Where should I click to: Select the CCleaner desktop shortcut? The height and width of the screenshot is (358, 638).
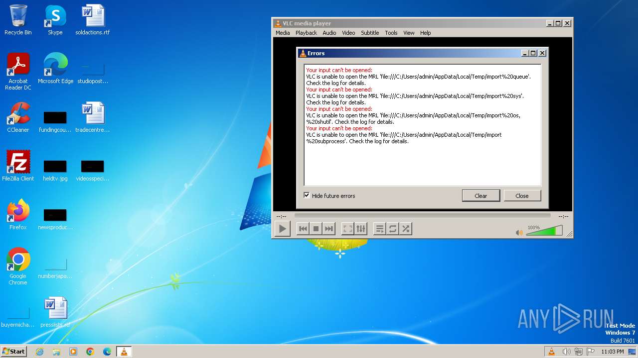click(x=18, y=117)
